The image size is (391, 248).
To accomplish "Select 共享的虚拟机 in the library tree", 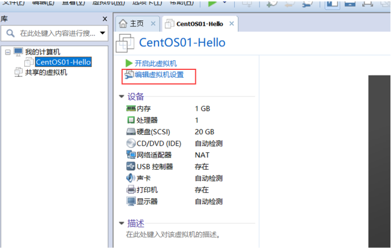I will (46, 73).
